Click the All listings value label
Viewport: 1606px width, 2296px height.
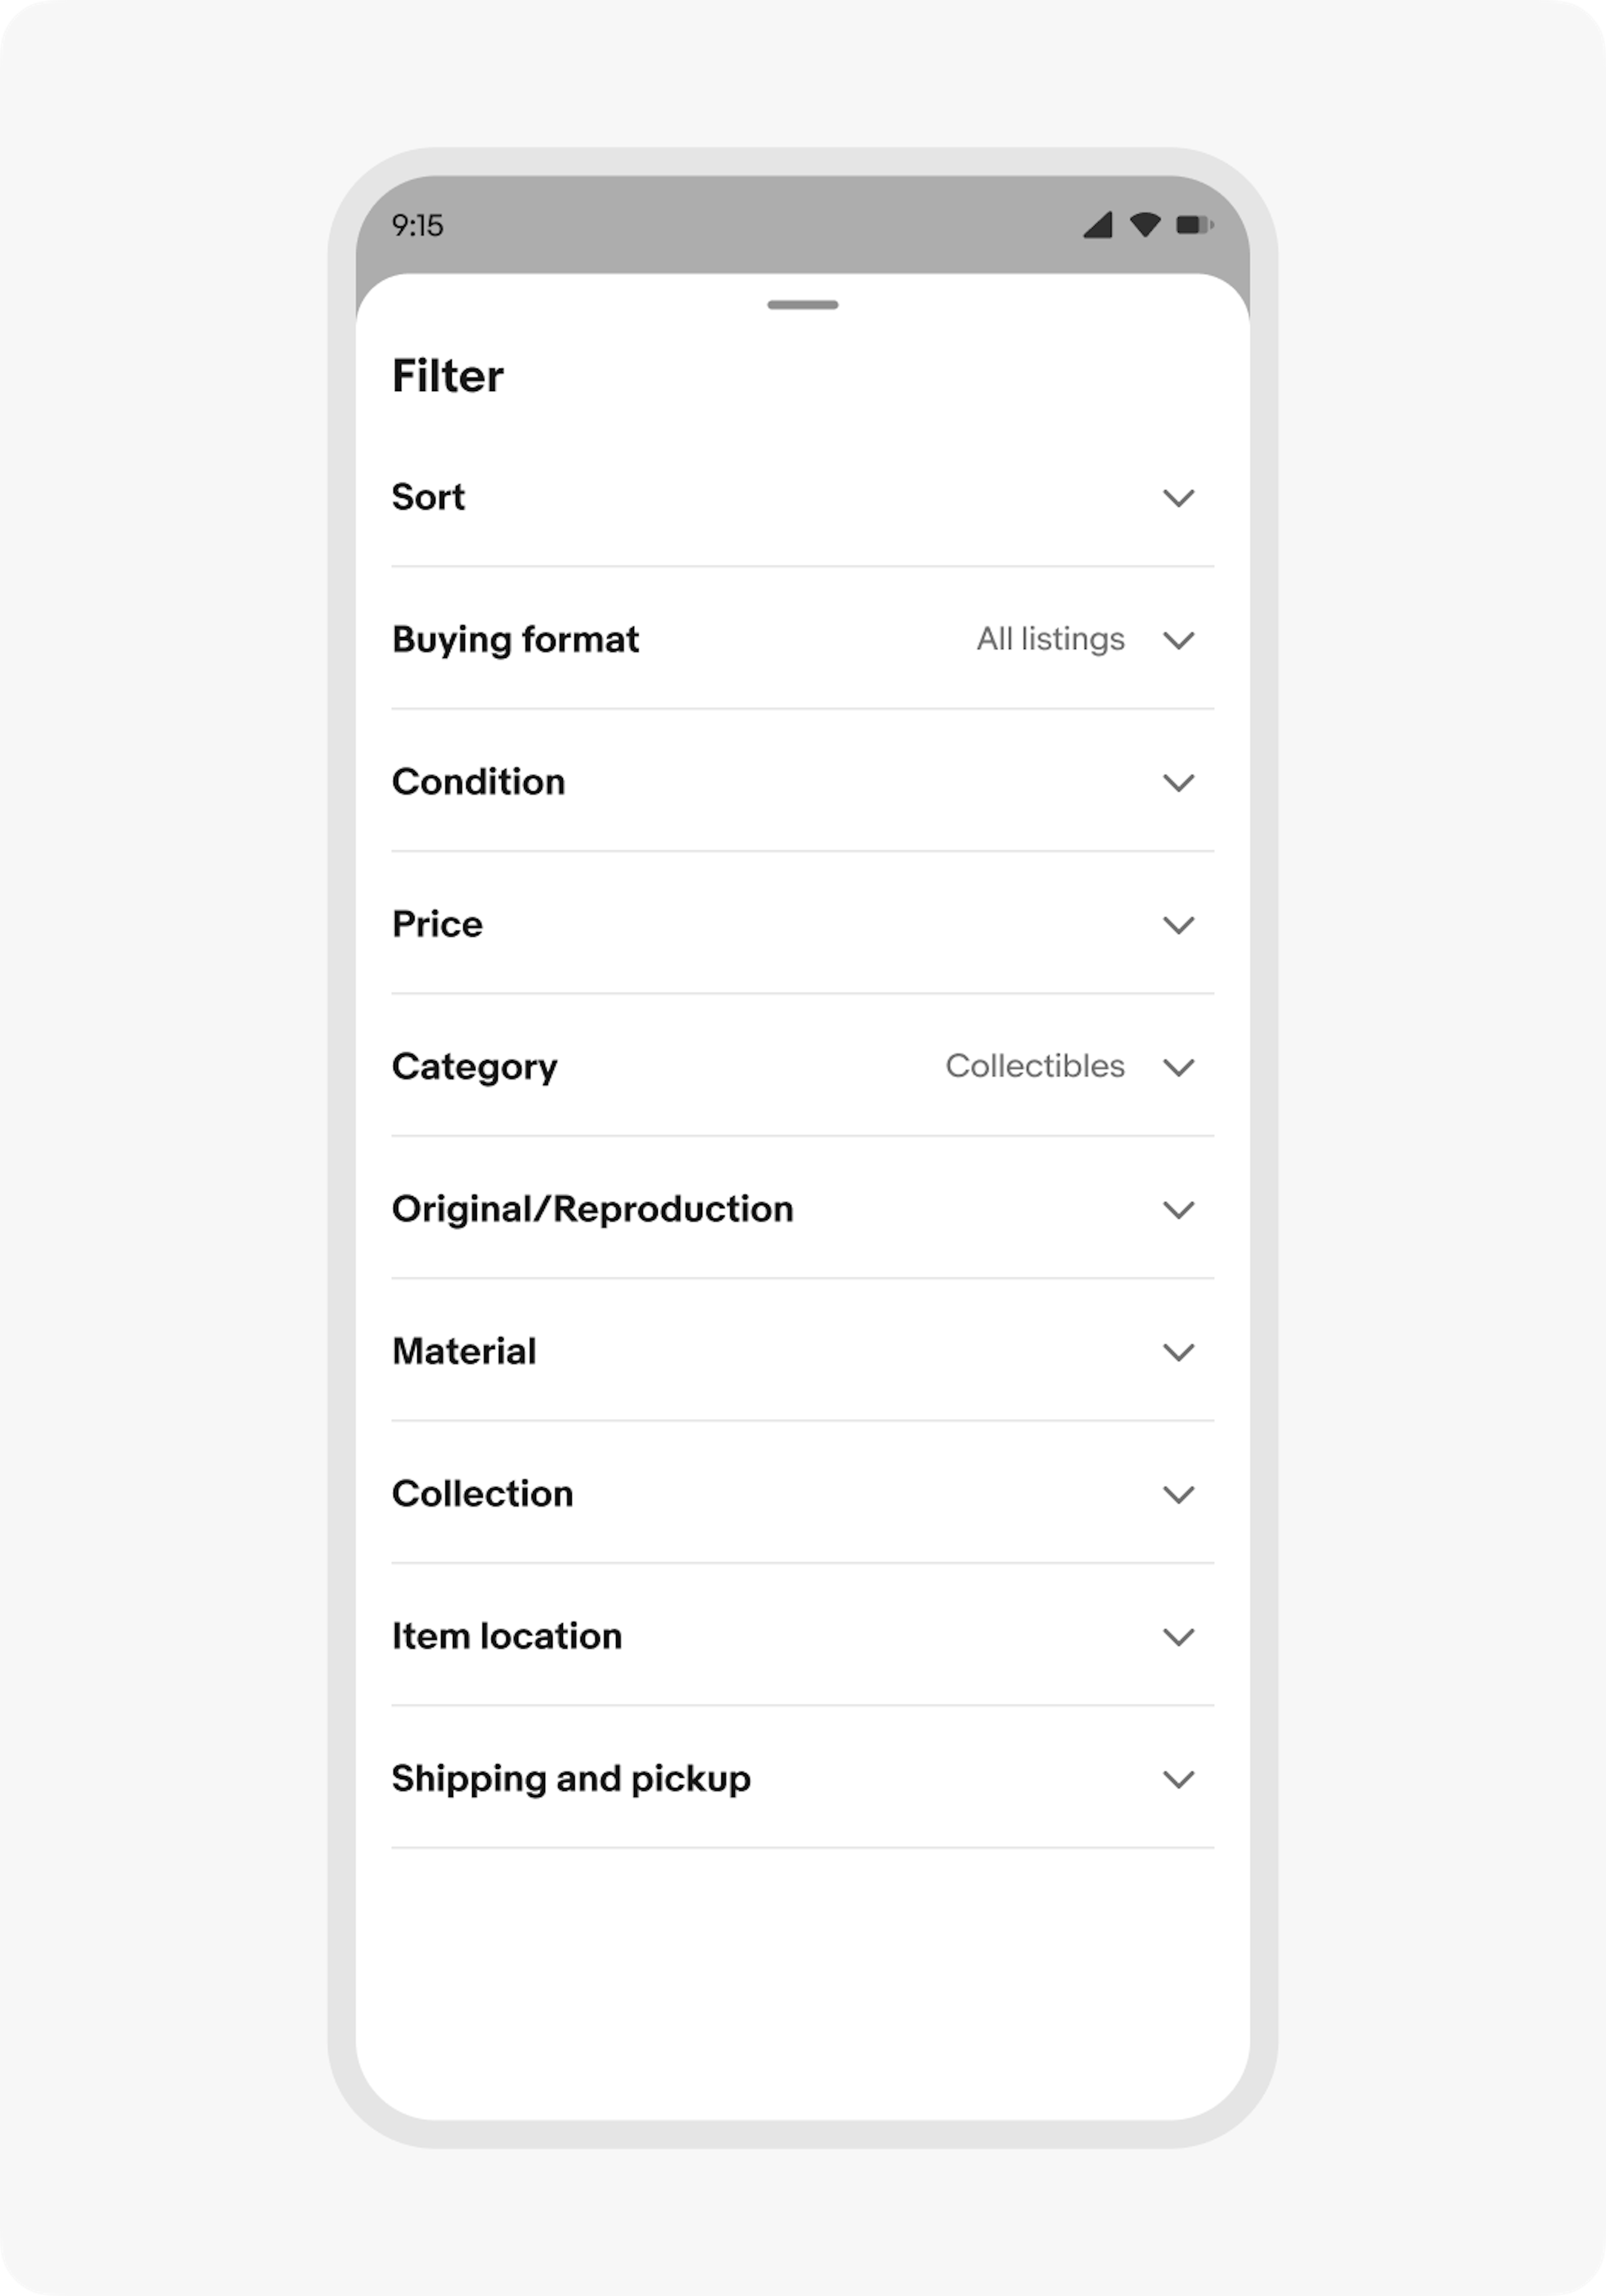point(1050,640)
